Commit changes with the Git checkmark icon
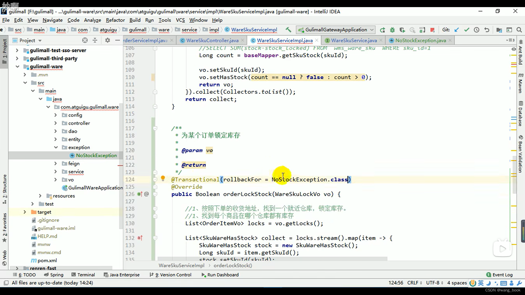 (x=467, y=30)
